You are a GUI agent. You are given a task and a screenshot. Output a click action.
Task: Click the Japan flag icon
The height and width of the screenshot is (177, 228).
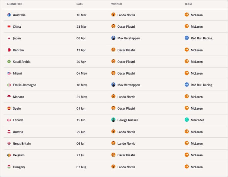pyautogui.click(x=9, y=38)
